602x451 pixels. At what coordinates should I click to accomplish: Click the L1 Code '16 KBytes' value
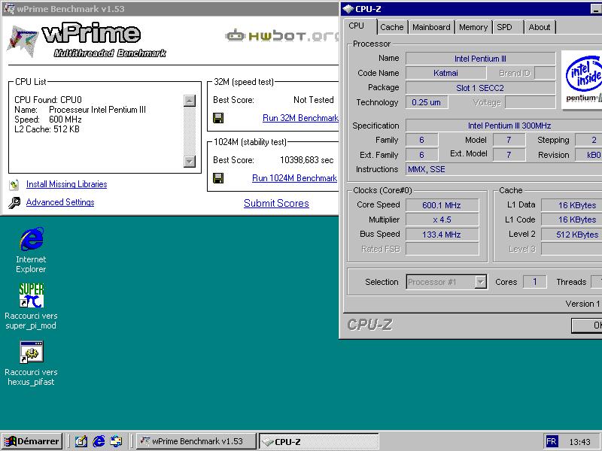point(572,219)
